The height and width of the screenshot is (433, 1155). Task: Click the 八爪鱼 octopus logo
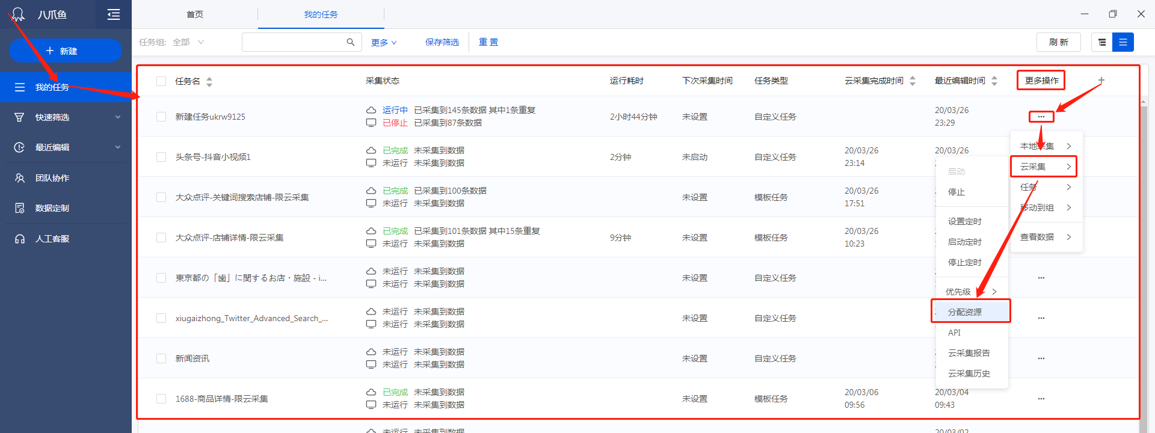[x=19, y=14]
